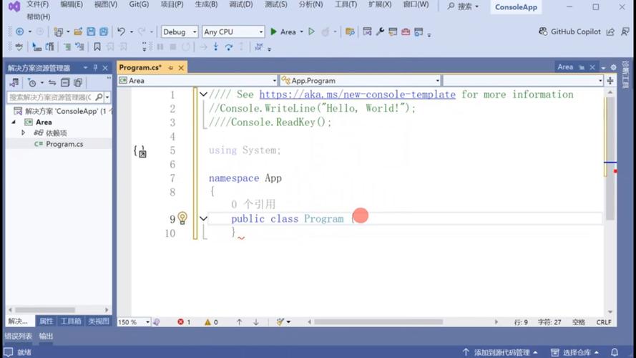Start debugging with the green Area play button
The width and height of the screenshot is (636, 358).
[284, 32]
